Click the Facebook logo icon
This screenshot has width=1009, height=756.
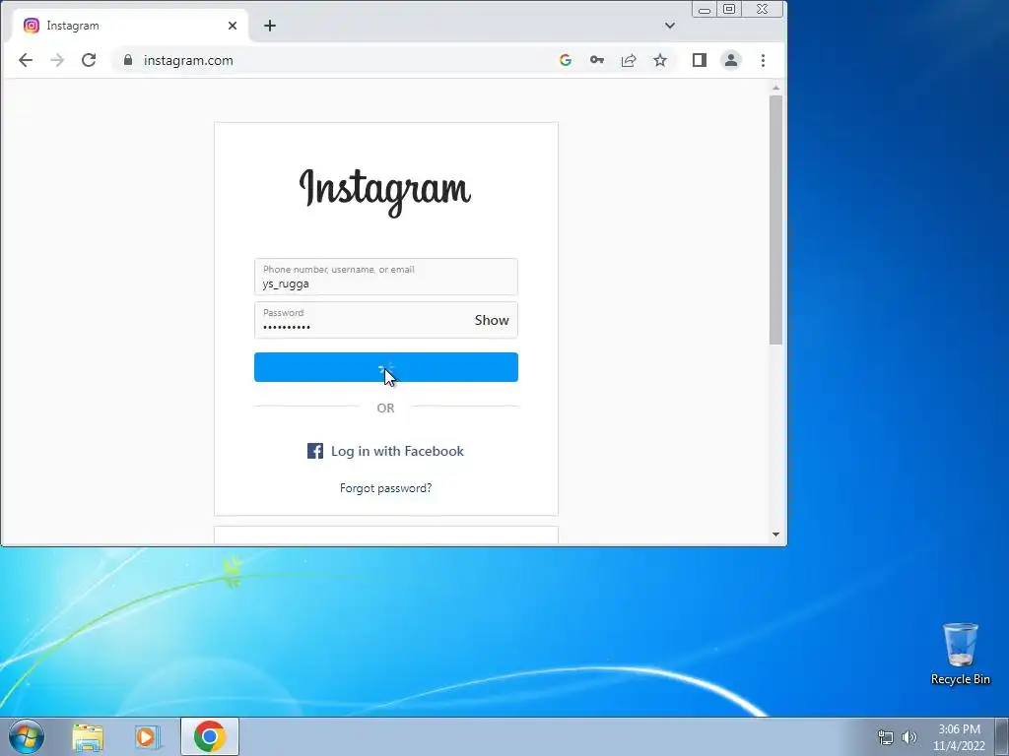[315, 451]
